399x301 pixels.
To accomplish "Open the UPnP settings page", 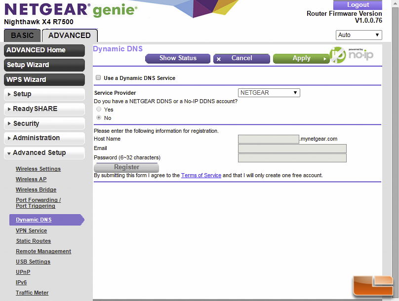I will (23, 272).
